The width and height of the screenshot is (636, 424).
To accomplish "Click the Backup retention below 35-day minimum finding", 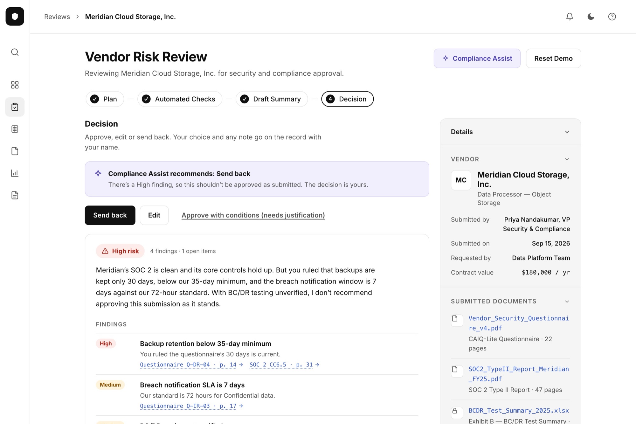I will [205, 344].
